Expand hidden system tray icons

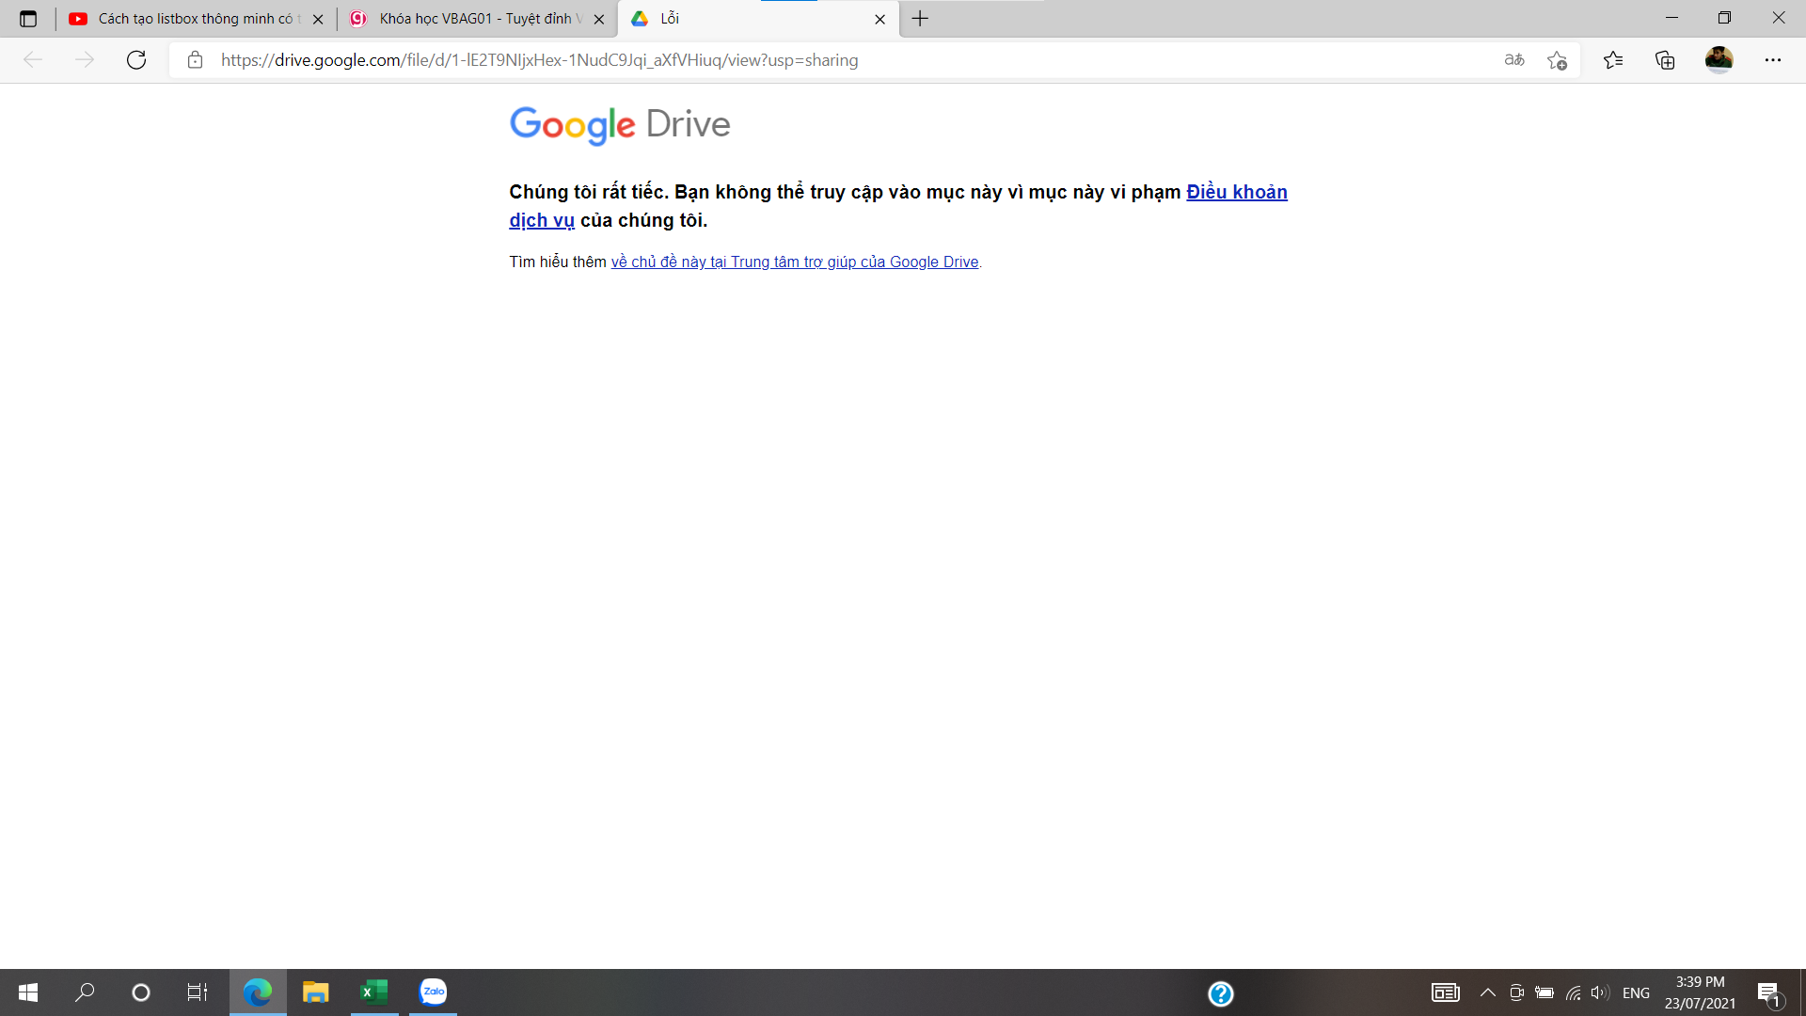coord(1488,992)
